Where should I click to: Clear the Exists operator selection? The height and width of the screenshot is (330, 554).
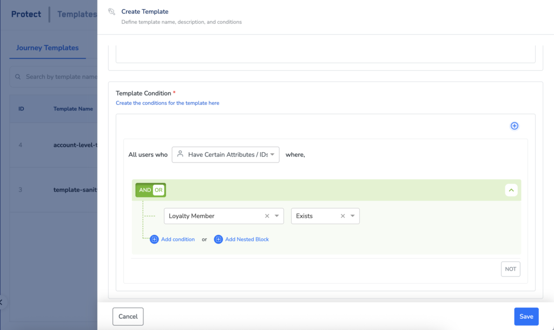coord(342,216)
